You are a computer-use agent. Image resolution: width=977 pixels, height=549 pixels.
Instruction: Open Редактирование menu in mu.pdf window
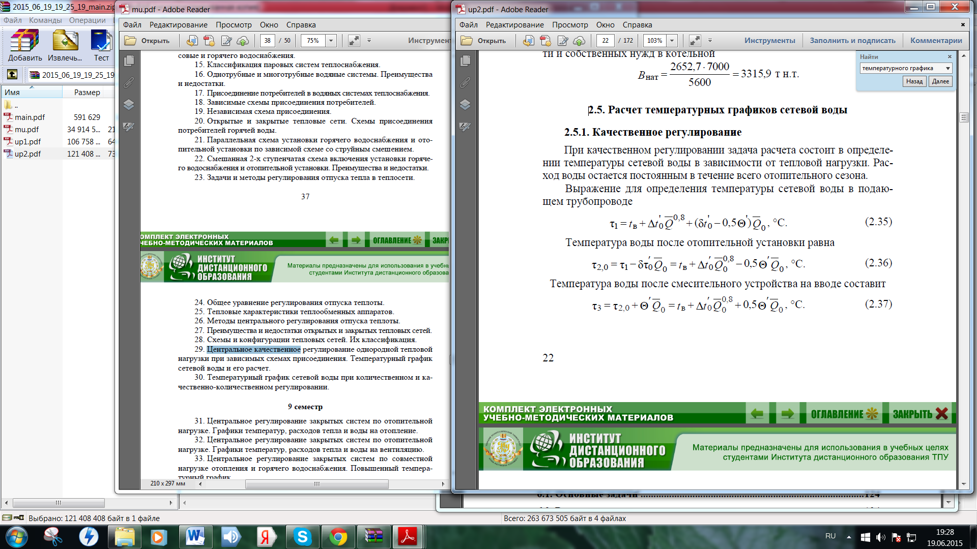coord(178,25)
